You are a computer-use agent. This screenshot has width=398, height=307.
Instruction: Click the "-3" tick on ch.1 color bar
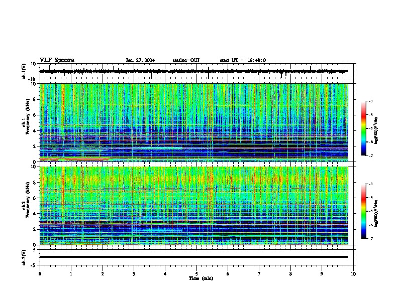point(370,101)
